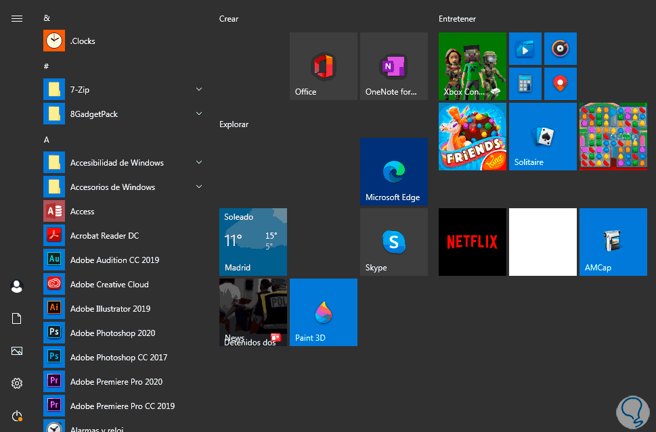656x432 pixels.
Task: Open Candy Crush Friends tile
Action: 473,137
